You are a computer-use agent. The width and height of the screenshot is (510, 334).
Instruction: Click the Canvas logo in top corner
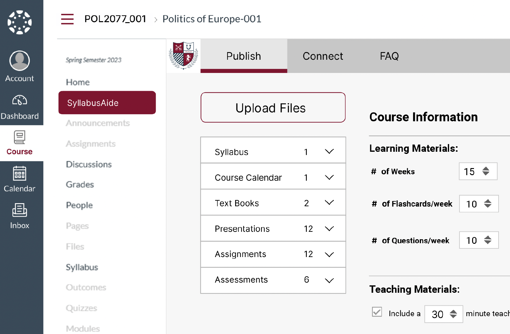[x=19, y=21]
